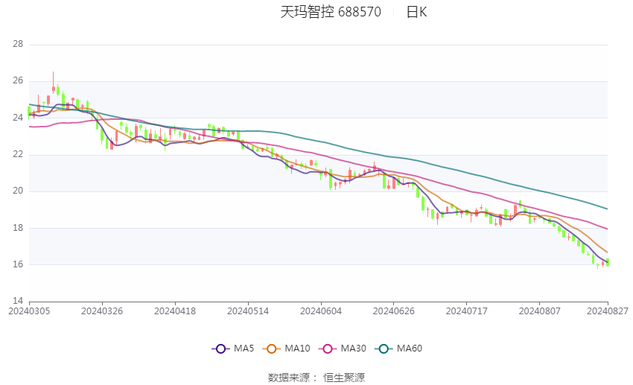The width and height of the screenshot is (633, 385).
Task: Click the data source text 恒生聚源
Action: pyautogui.click(x=344, y=378)
